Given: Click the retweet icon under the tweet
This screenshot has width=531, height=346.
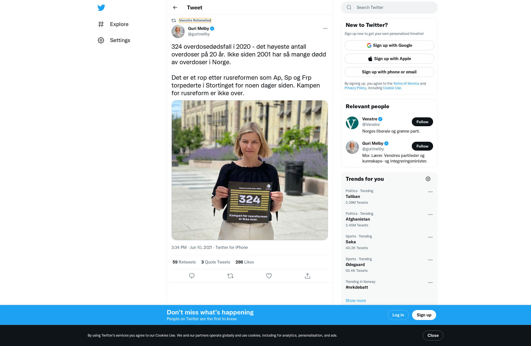Looking at the screenshot, I should click(230, 276).
